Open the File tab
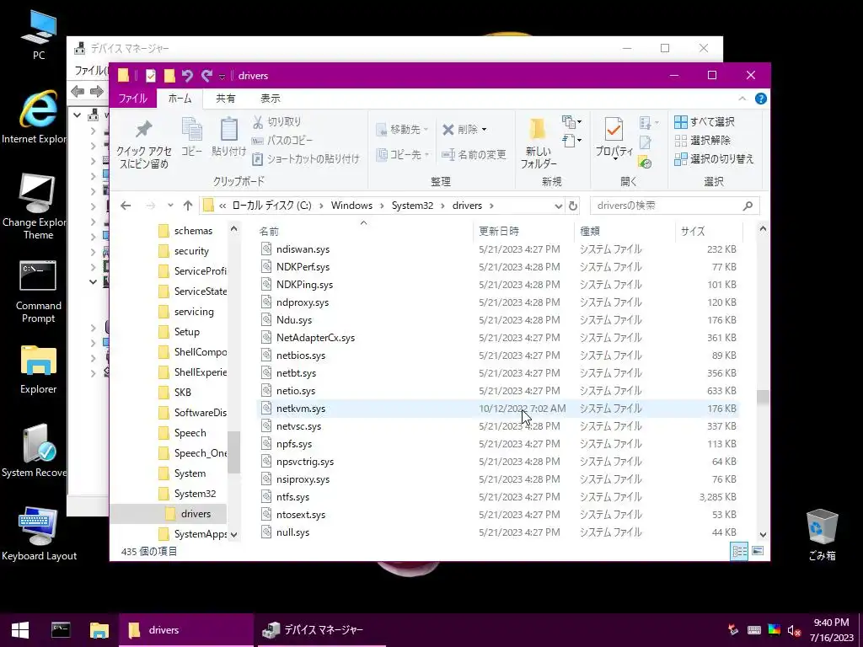Image resolution: width=863 pixels, height=647 pixels. pos(132,99)
